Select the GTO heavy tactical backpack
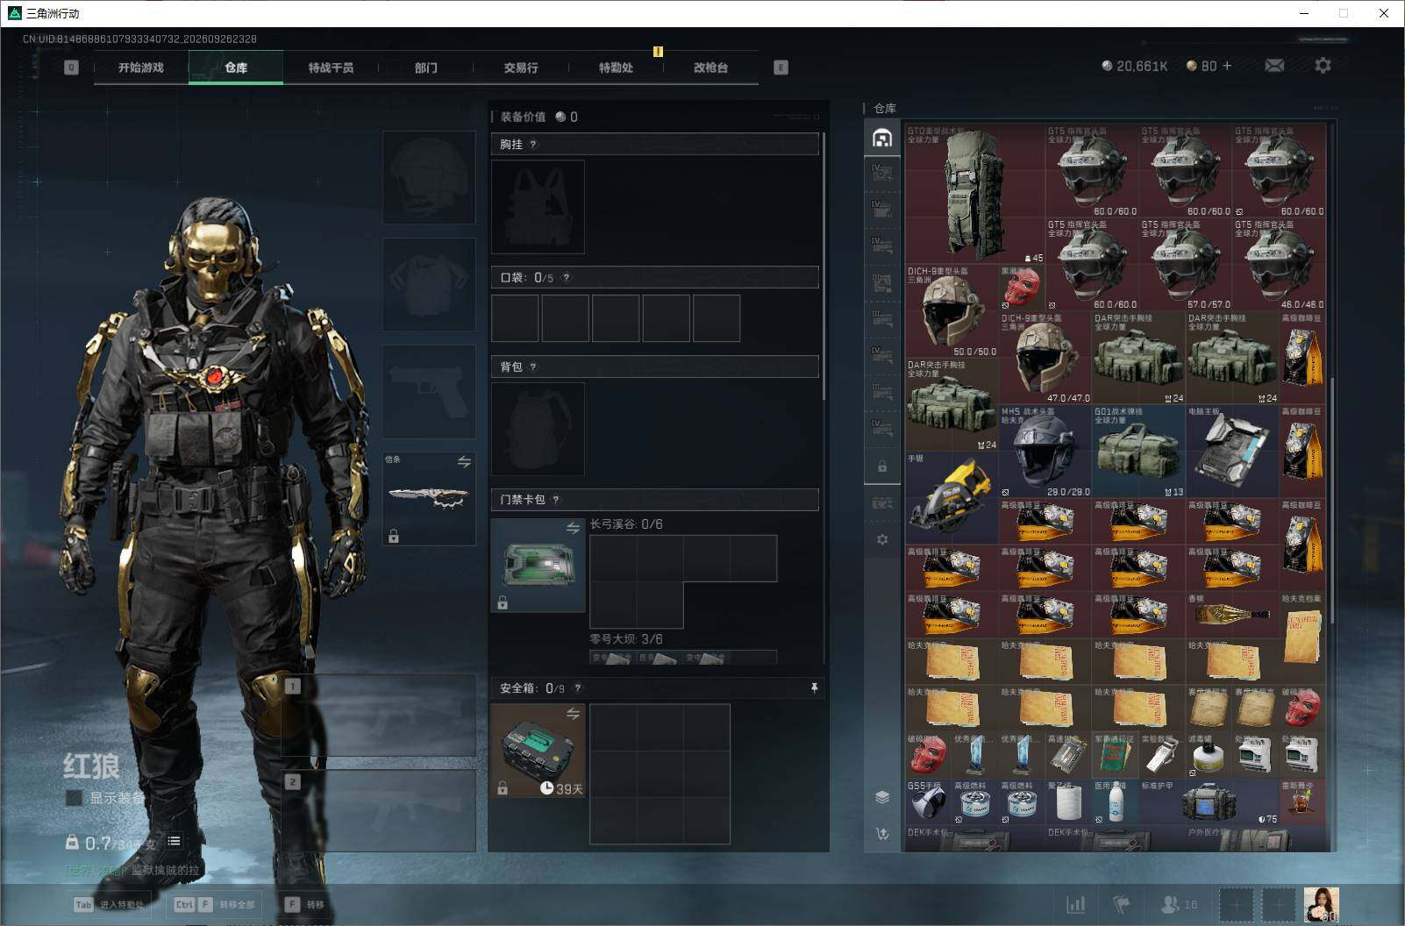This screenshot has width=1405, height=926. click(975, 195)
